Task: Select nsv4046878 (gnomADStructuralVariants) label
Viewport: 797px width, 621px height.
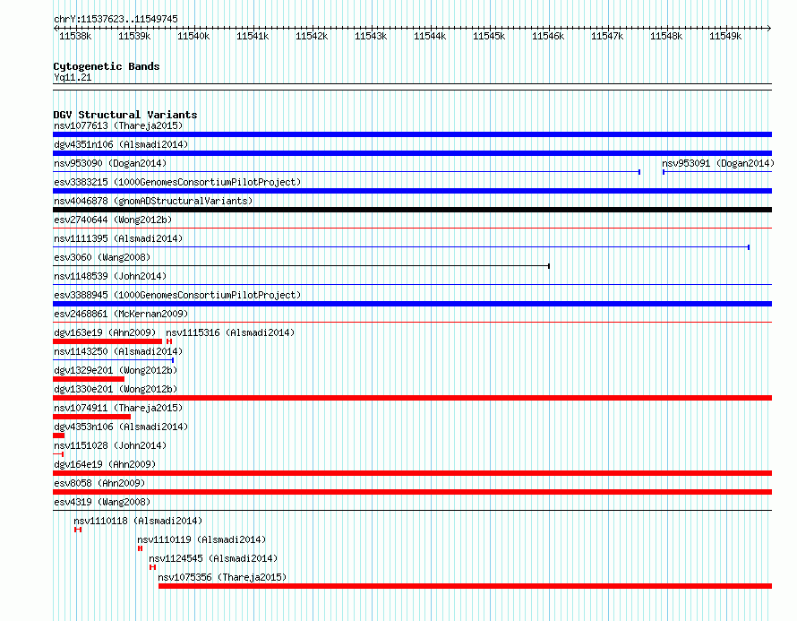Action: tap(153, 201)
